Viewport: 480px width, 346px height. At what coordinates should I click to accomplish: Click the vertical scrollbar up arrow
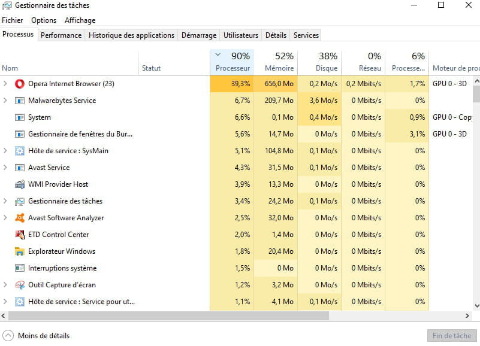(x=476, y=81)
